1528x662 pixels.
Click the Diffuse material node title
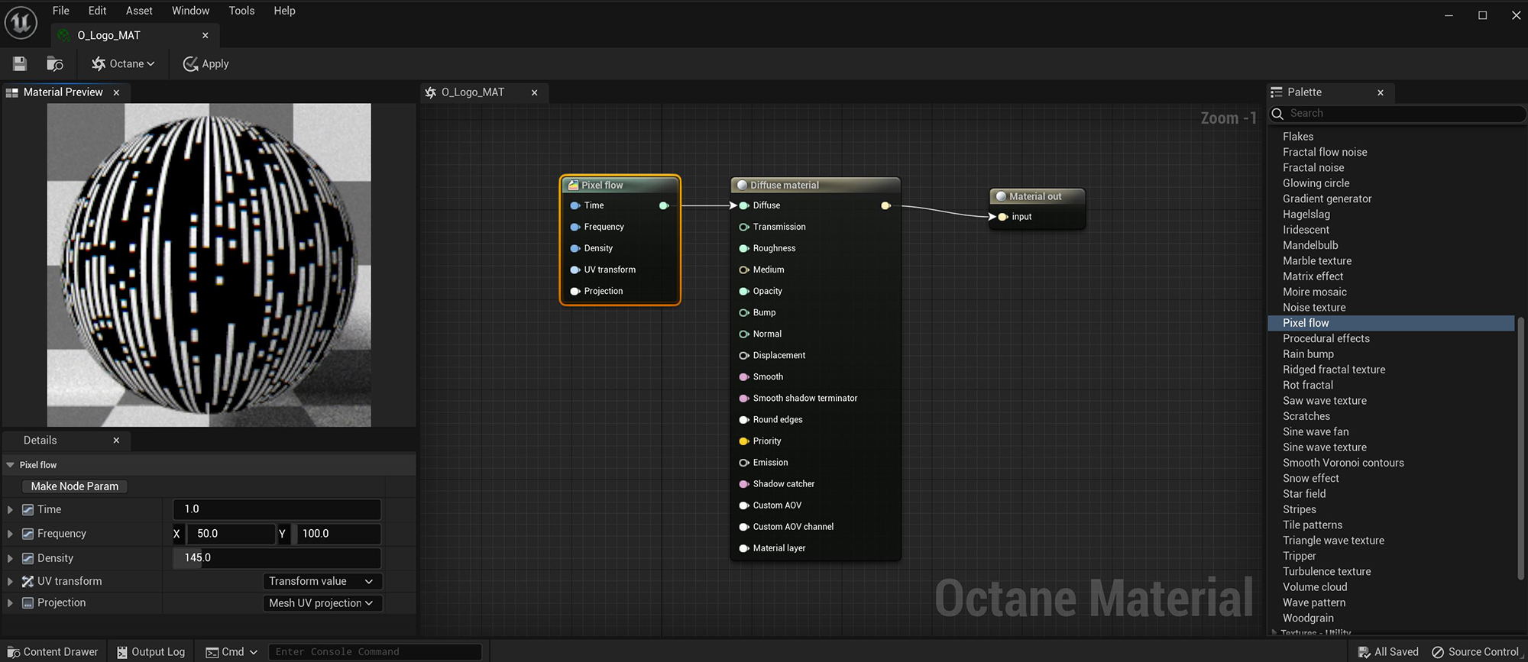pyautogui.click(x=784, y=185)
